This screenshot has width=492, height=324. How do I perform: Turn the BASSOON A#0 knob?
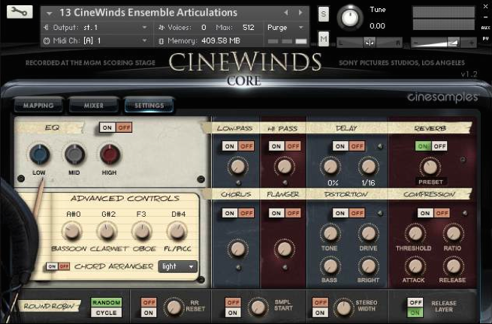72,232
